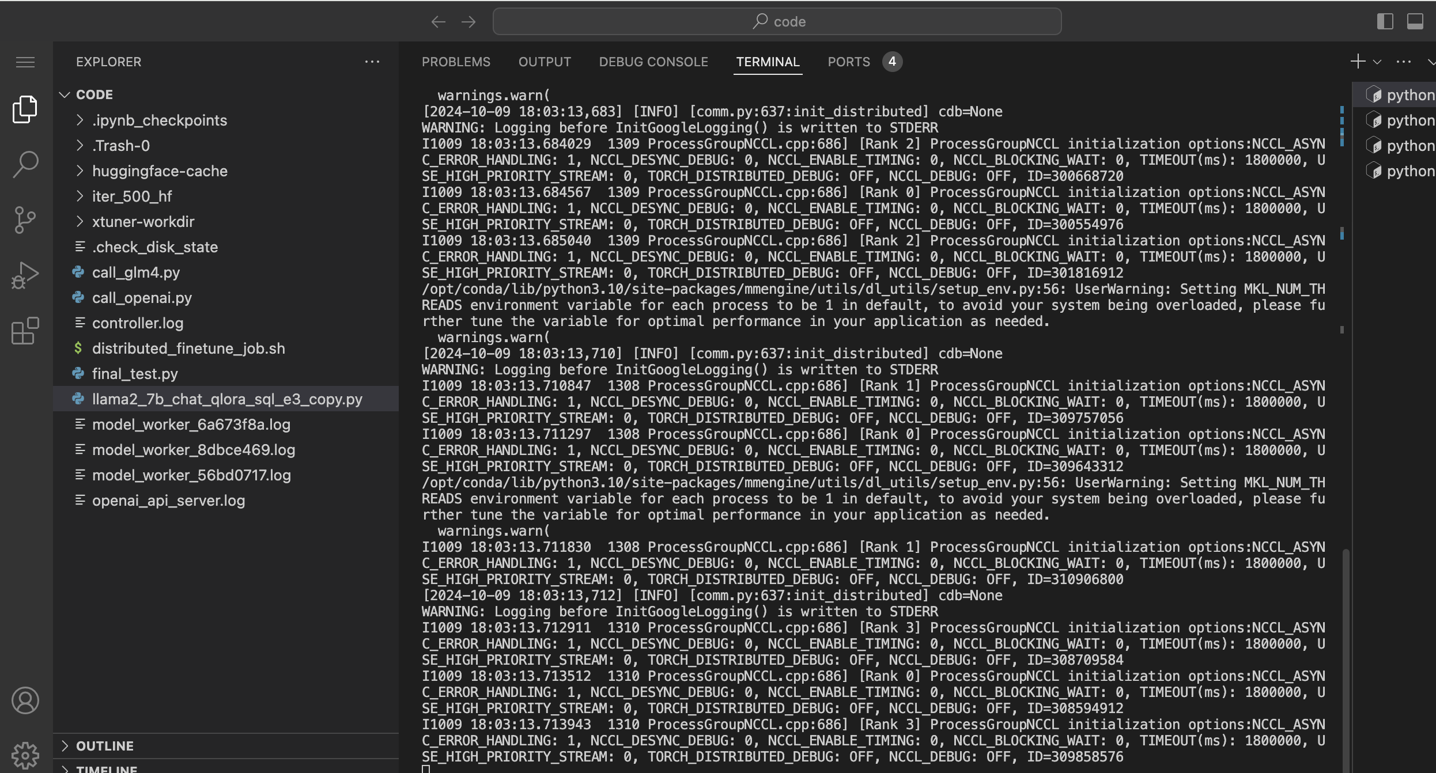Collapse the CODE folder section

point(65,94)
